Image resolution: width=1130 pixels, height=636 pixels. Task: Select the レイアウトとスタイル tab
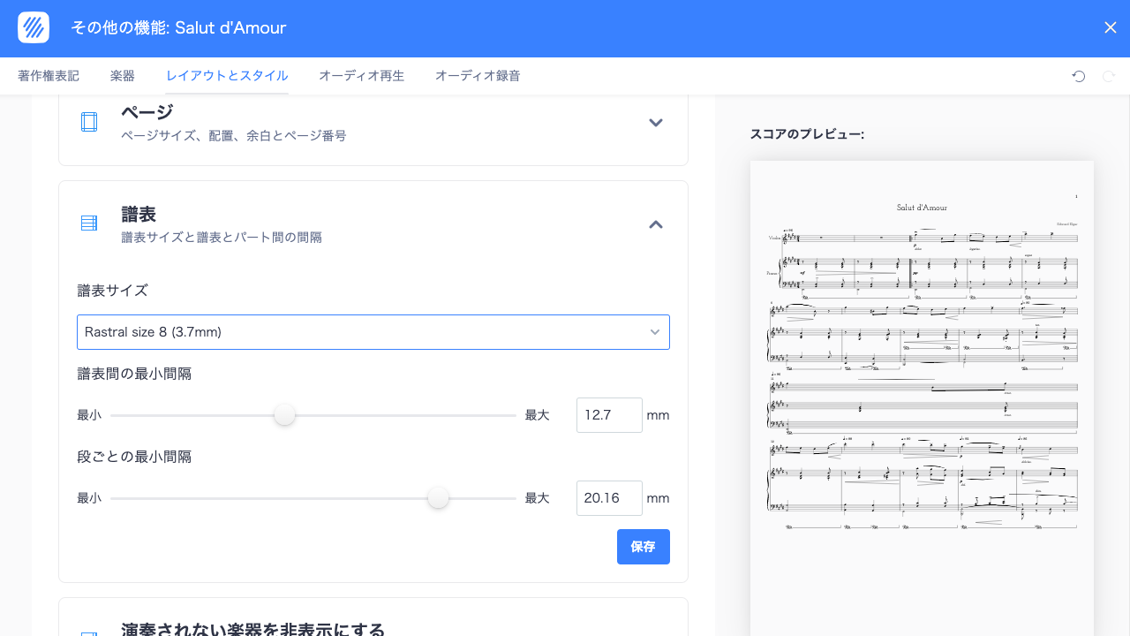point(227,76)
